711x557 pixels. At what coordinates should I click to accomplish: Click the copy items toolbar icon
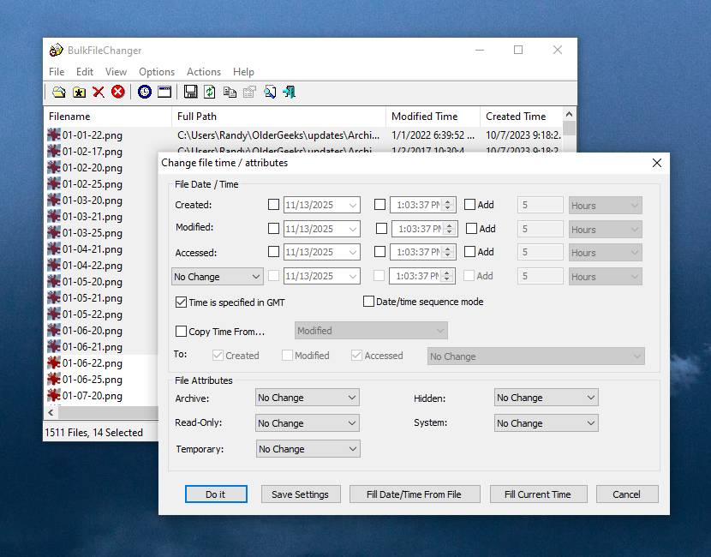[230, 92]
